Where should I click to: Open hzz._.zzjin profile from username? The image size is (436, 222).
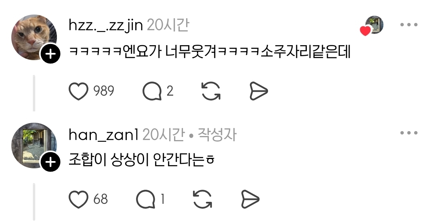tap(106, 25)
